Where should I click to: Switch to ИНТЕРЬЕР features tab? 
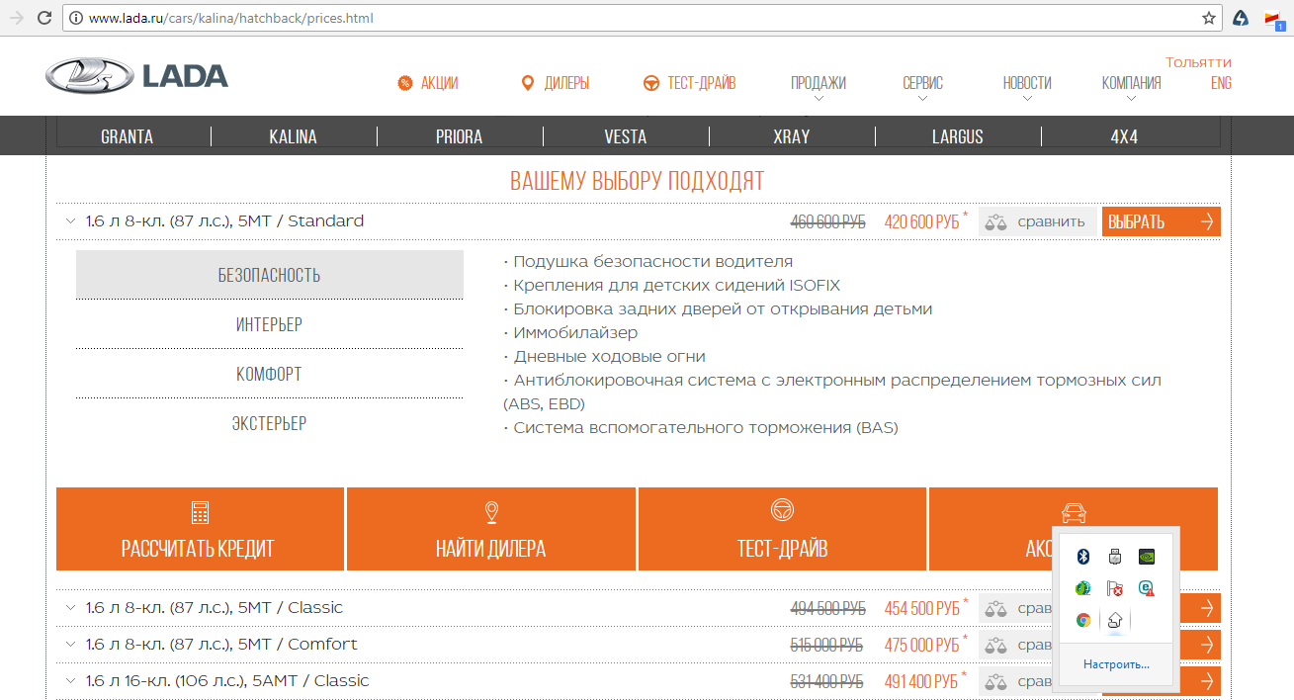tap(269, 324)
